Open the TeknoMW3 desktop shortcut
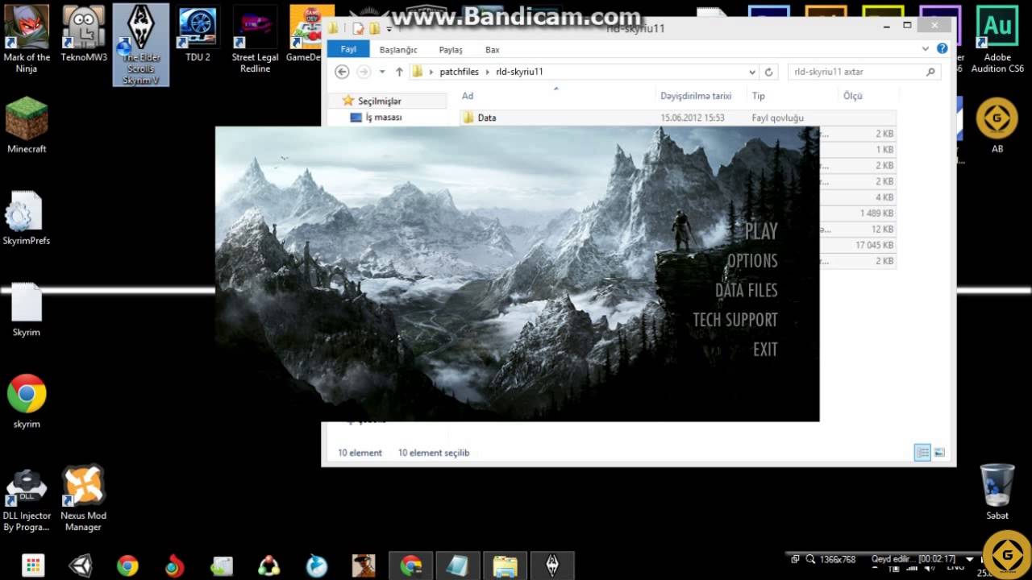Viewport: 1032px width, 580px height. click(84, 34)
